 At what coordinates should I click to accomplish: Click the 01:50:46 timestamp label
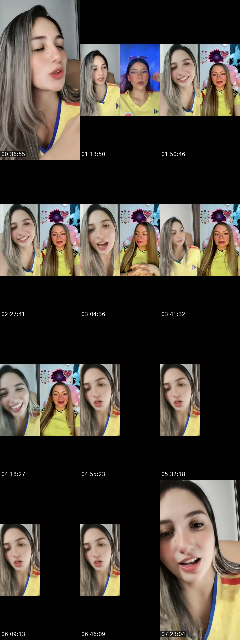tap(173, 154)
